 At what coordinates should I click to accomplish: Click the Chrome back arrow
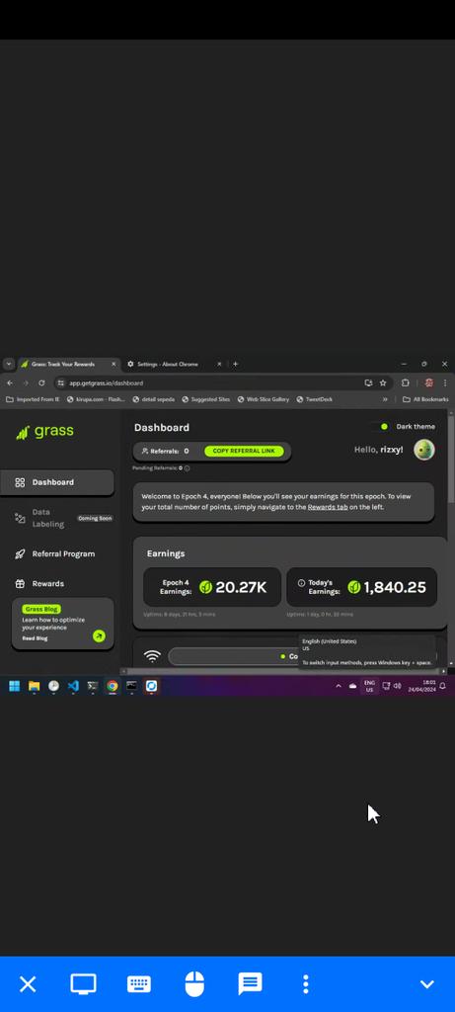10,382
